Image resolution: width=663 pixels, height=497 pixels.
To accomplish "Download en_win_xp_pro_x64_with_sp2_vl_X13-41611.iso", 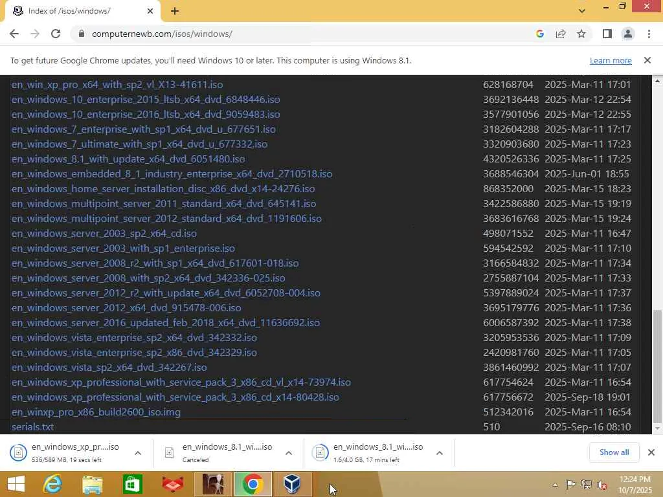I will tap(117, 85).
